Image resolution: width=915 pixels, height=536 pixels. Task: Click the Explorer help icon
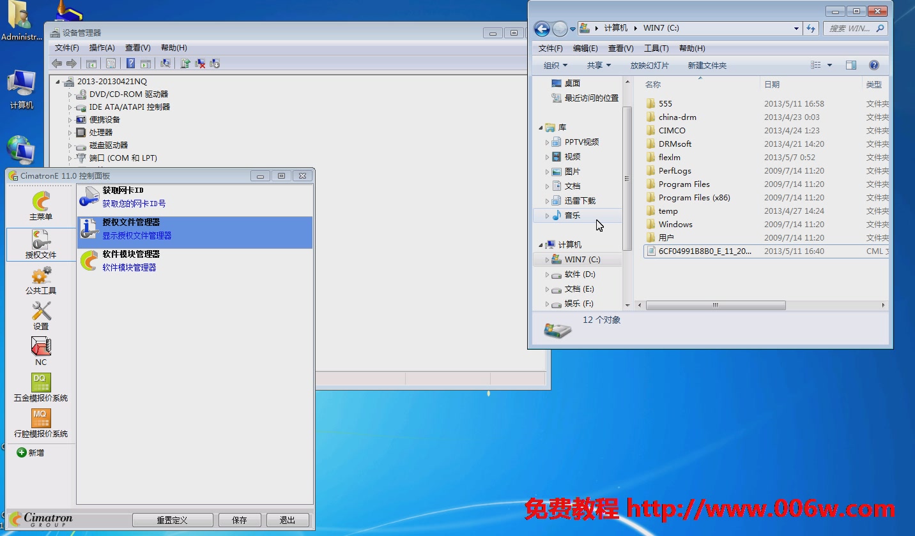874,65
